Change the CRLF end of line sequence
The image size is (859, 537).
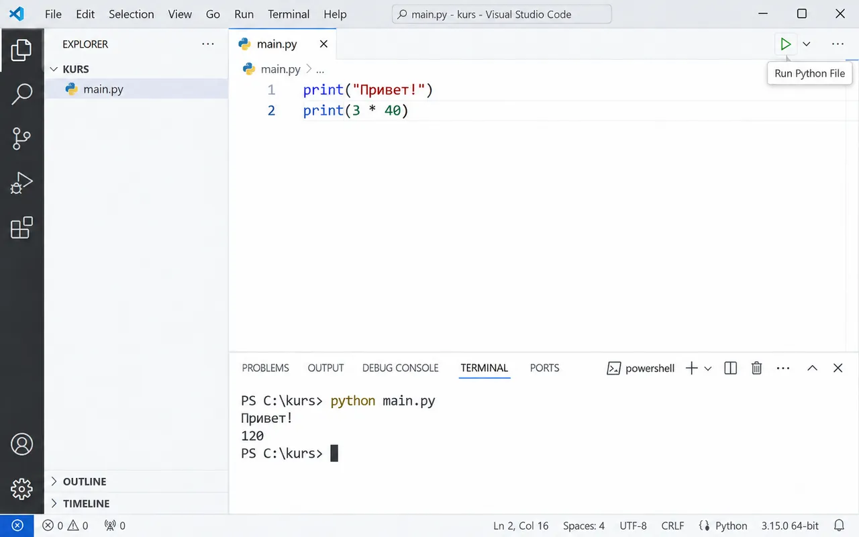click(x=672, y=526)
